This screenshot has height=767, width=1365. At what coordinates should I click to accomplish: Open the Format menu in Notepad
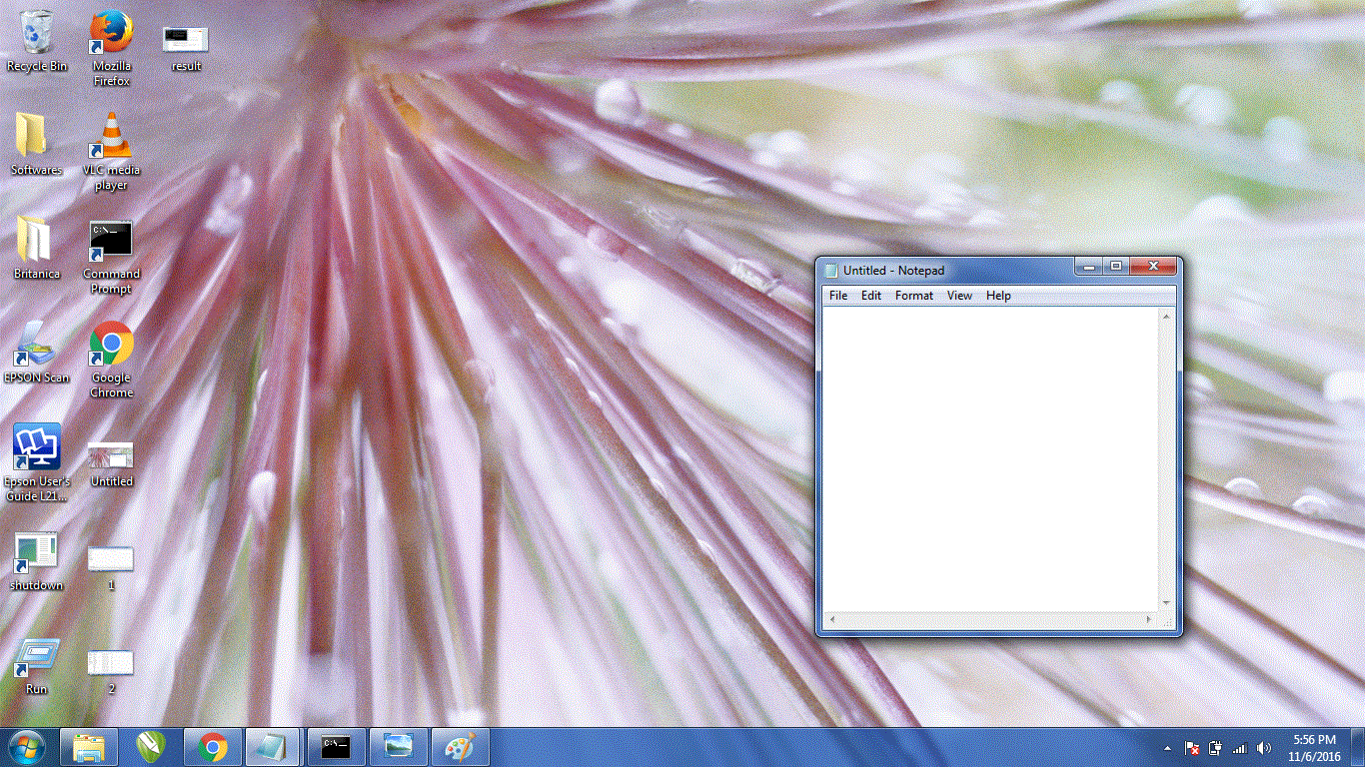(913, 296)
